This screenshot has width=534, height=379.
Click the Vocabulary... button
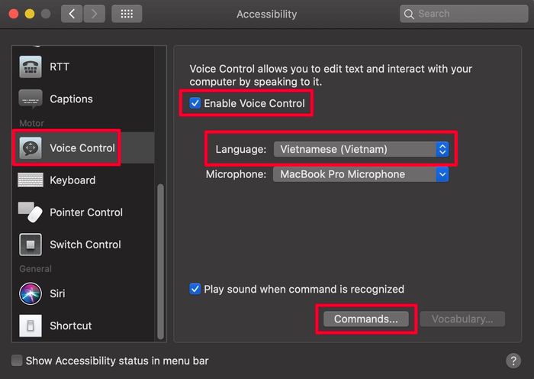coord(462,319)
